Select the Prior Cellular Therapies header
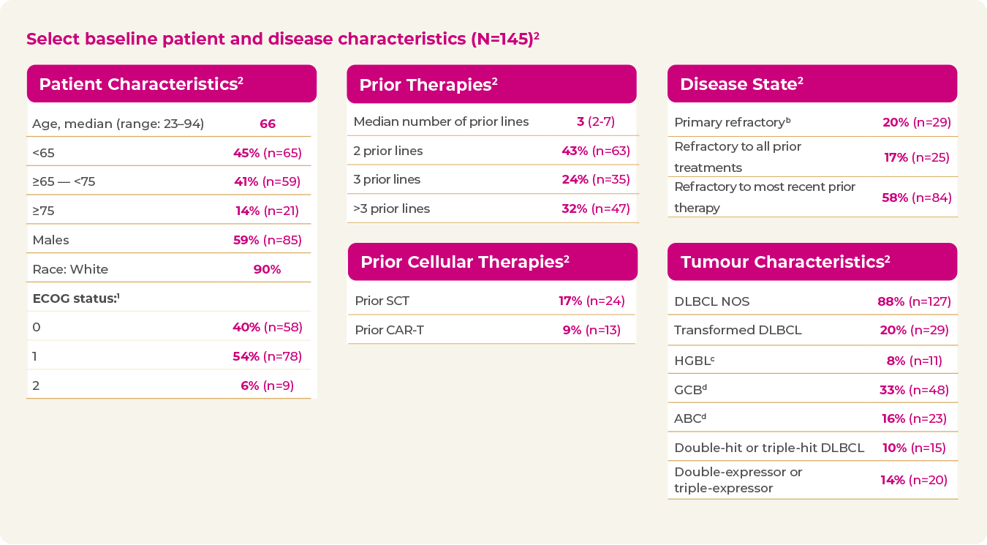 (492, 262)
